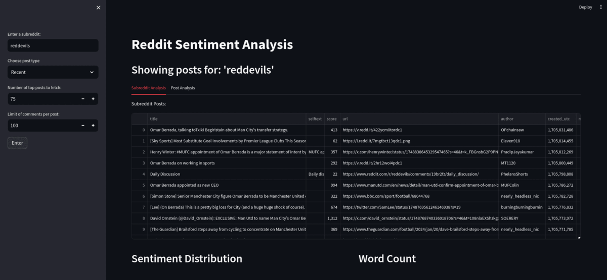The width and height of the screenshot is (607, 280).
Task: Switch to the Post Analysis tab
Action: (x=183, y=88)
